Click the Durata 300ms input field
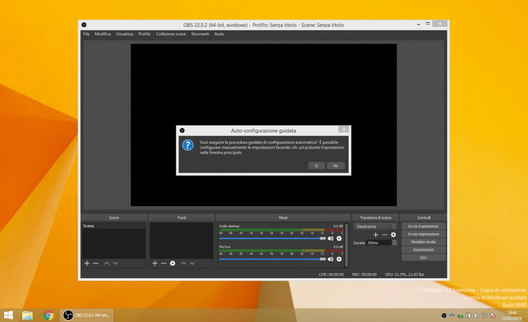This screenshot has width=528, height=322. point(379,243)
